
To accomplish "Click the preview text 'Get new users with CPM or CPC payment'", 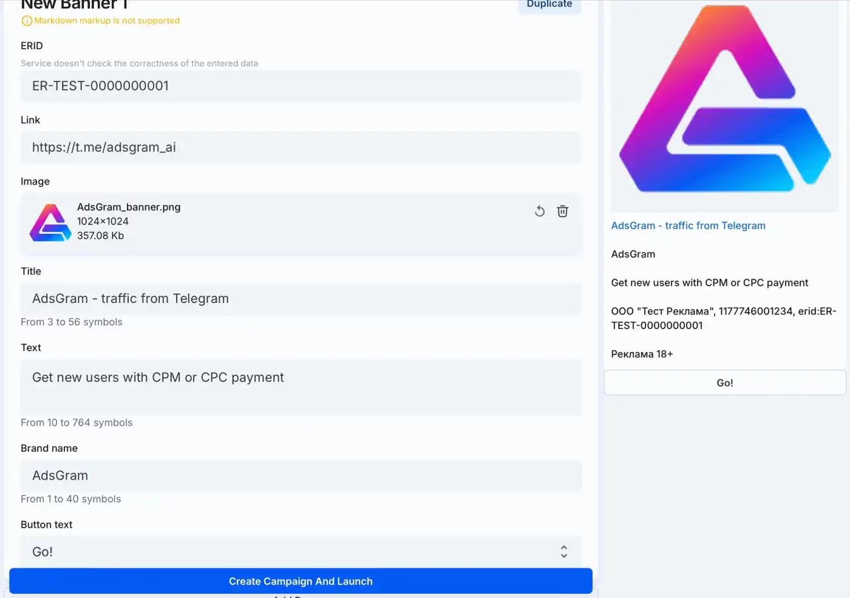I will click(710, 283).
